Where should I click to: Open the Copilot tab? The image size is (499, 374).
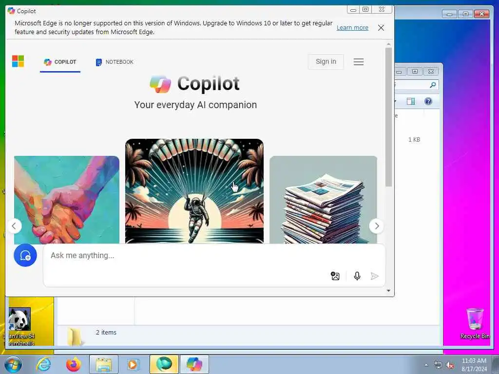[x=60, y=62]
